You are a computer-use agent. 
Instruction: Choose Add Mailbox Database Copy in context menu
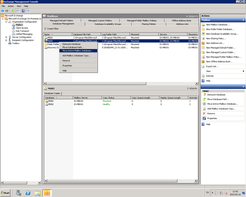78,56
